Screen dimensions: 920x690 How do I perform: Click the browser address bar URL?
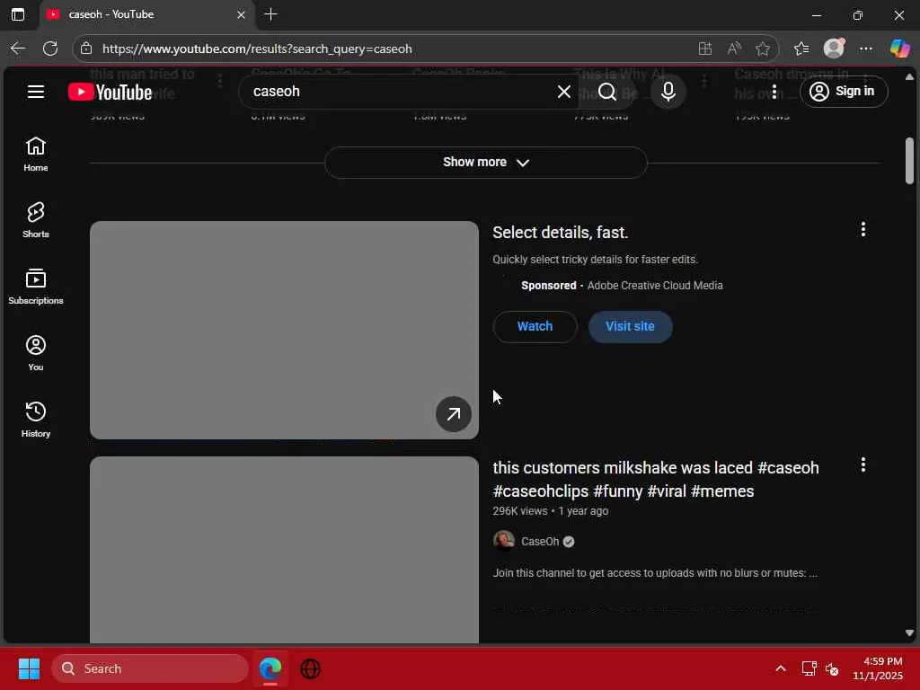[257, 49]
